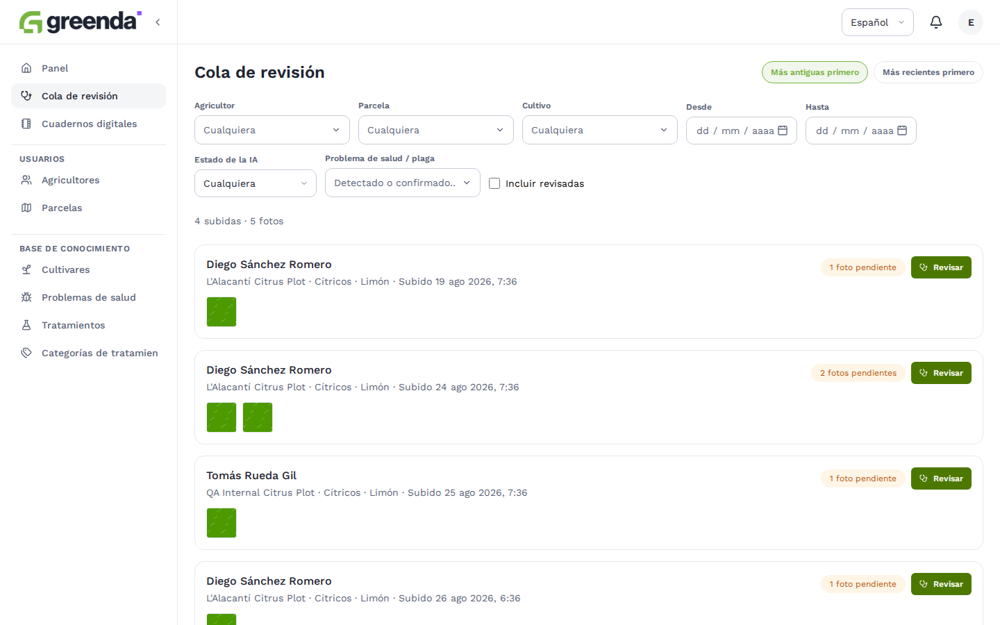Open second thumbnail of 24 ago upload
1000x625 pixels.
click(258, 417)
